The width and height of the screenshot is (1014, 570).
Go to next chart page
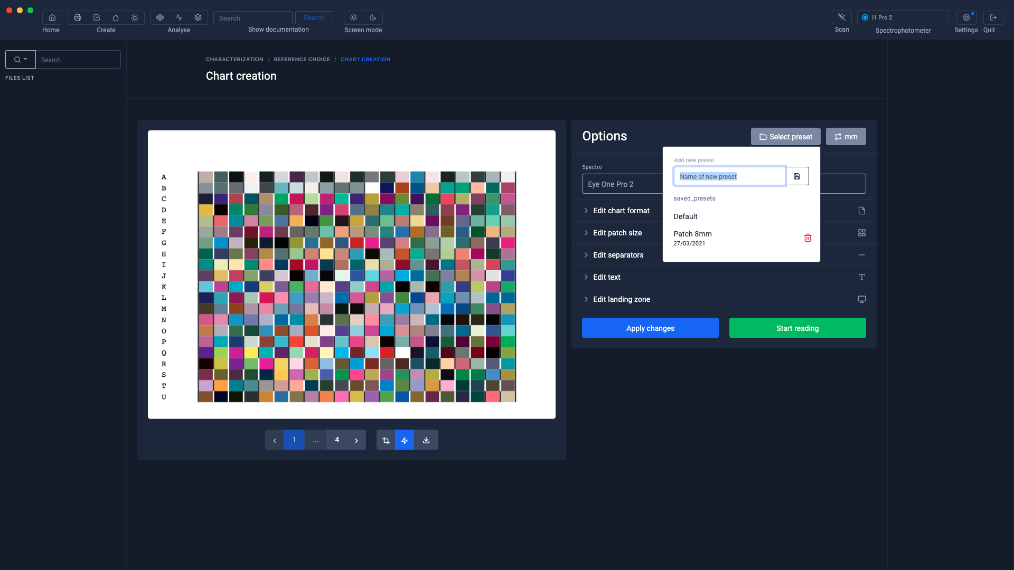356,440
